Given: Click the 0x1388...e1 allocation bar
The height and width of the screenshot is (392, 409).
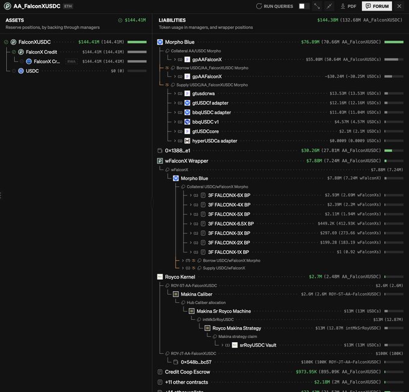Looking at the screenshot, I should (394, 151).
